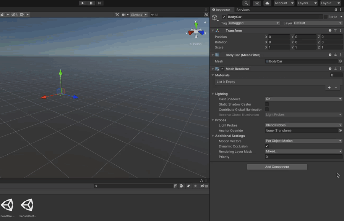Click the label tag icon in Project window
344x221 pixels.
coord(188,186)
